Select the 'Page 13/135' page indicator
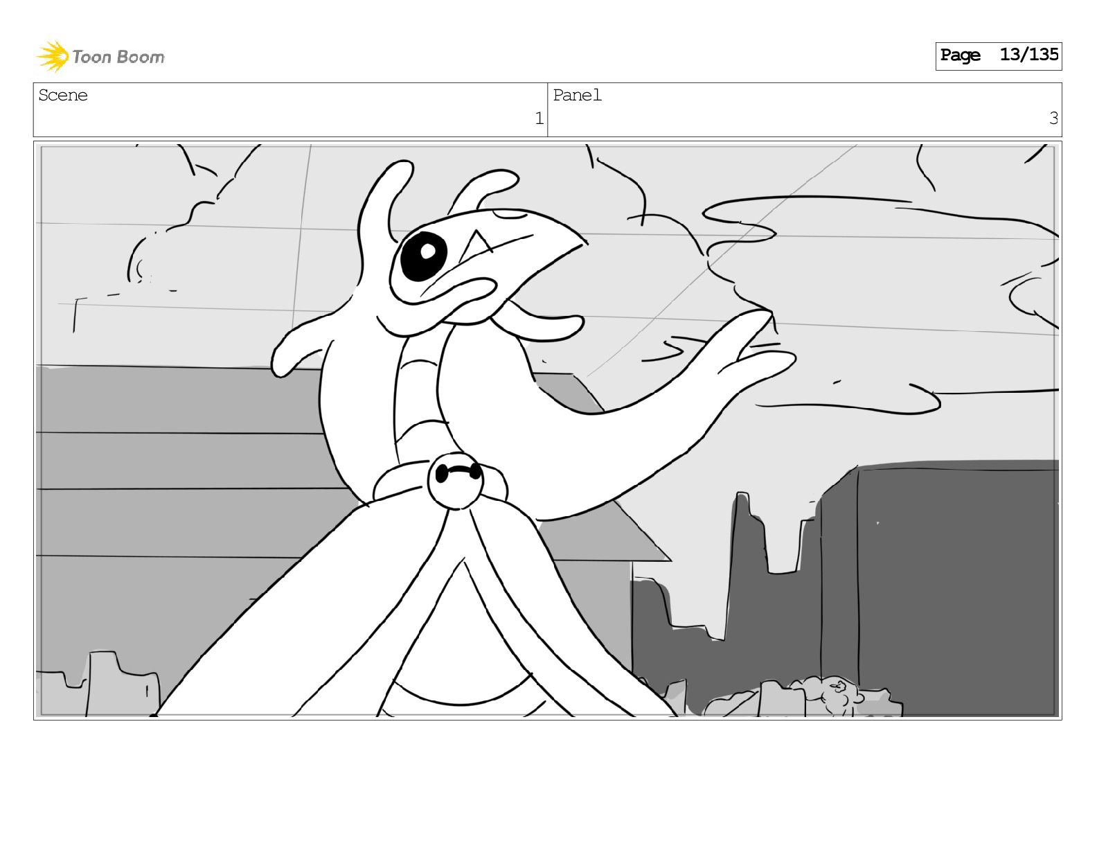Screen dimensions: 1097x848 [x=998, y=55]
